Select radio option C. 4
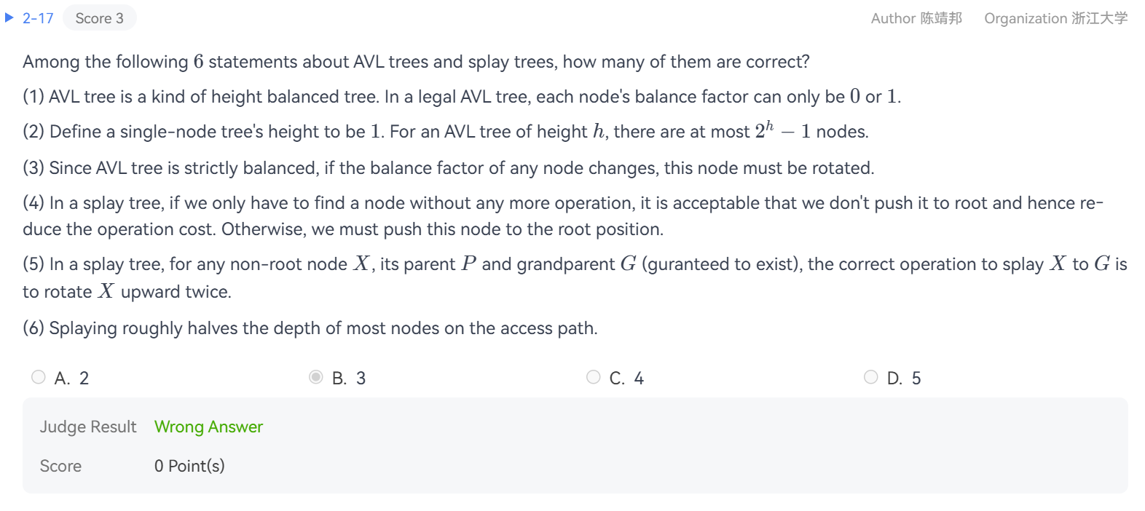The image size is (1145, 511). (594, 377)
